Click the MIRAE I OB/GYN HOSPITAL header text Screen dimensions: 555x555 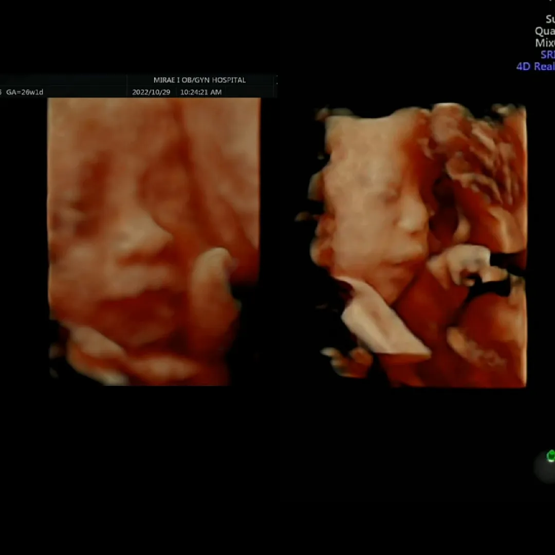point(199,80)
